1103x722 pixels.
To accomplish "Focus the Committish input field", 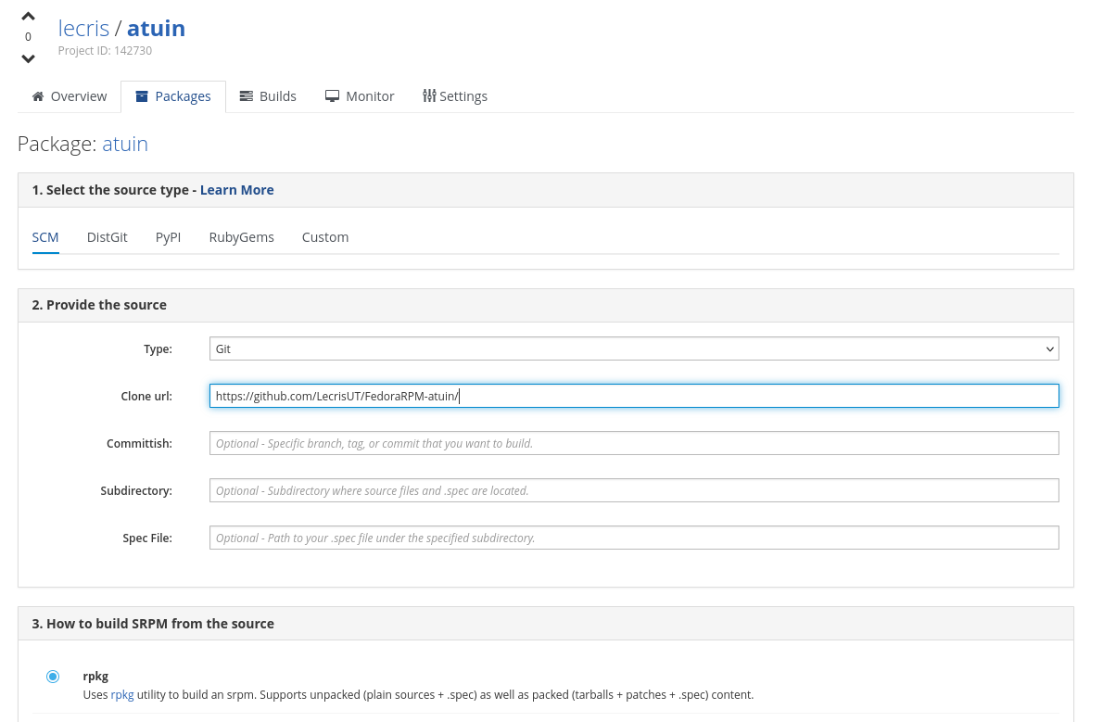I will point(634,443).
